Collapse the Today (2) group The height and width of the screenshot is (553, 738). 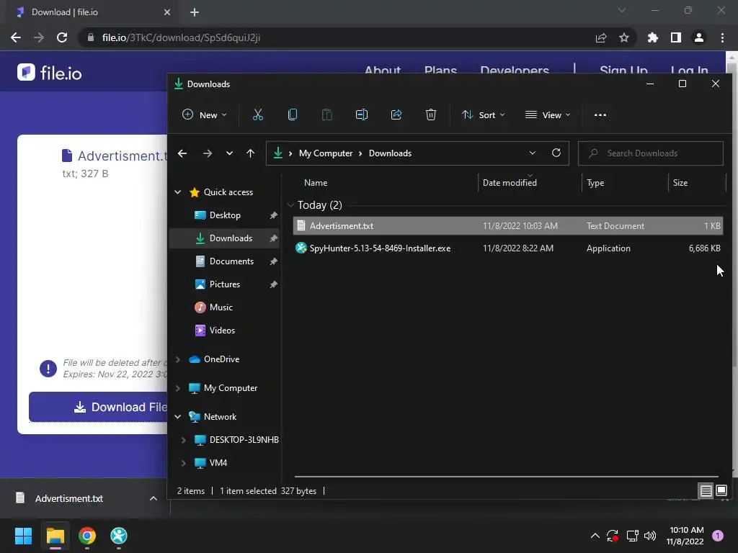pyautogui.click(x=290, y=205)
